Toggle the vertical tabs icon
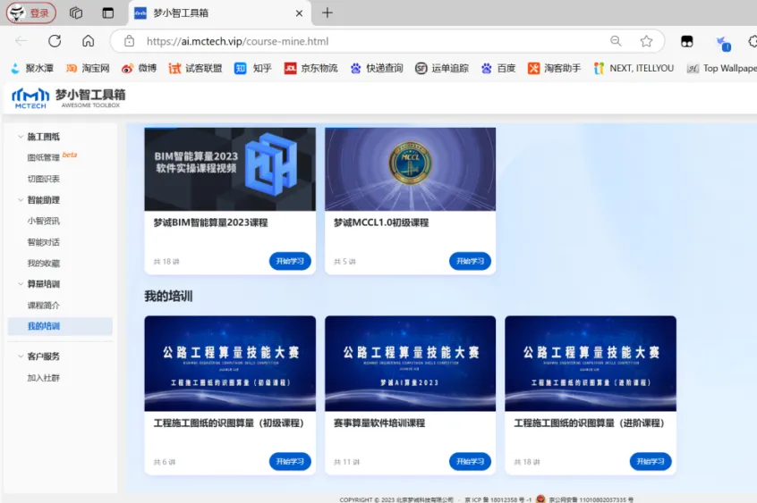Screen dimensions: 757x503 pos(107,13)
